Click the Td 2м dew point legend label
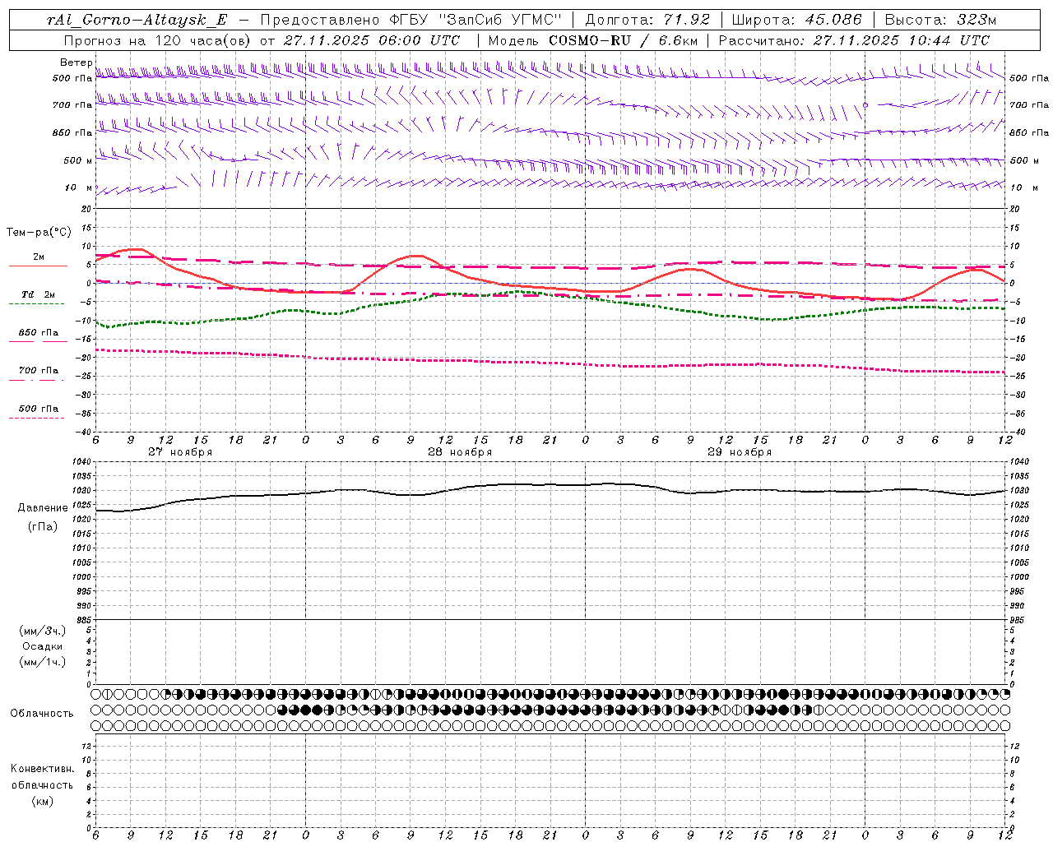The height and width of the screenshot is (842, 1053). pos(39,294)
